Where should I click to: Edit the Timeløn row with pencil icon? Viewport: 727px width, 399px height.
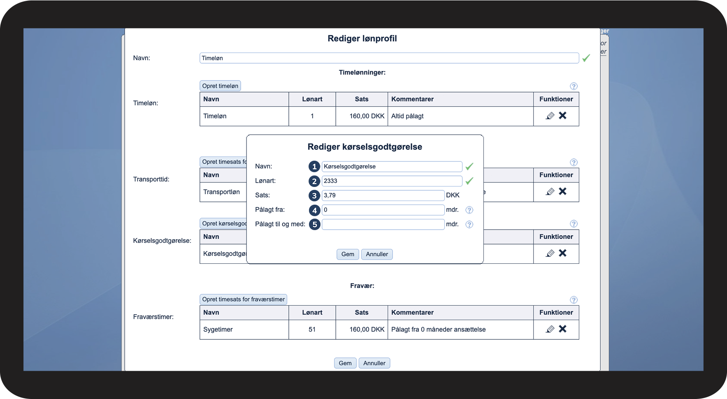(x=550, y=116)
